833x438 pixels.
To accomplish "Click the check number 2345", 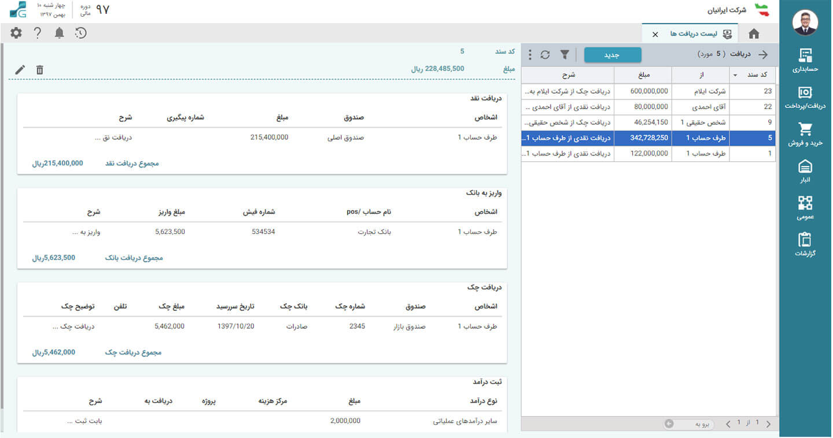I will pos(357,326).
